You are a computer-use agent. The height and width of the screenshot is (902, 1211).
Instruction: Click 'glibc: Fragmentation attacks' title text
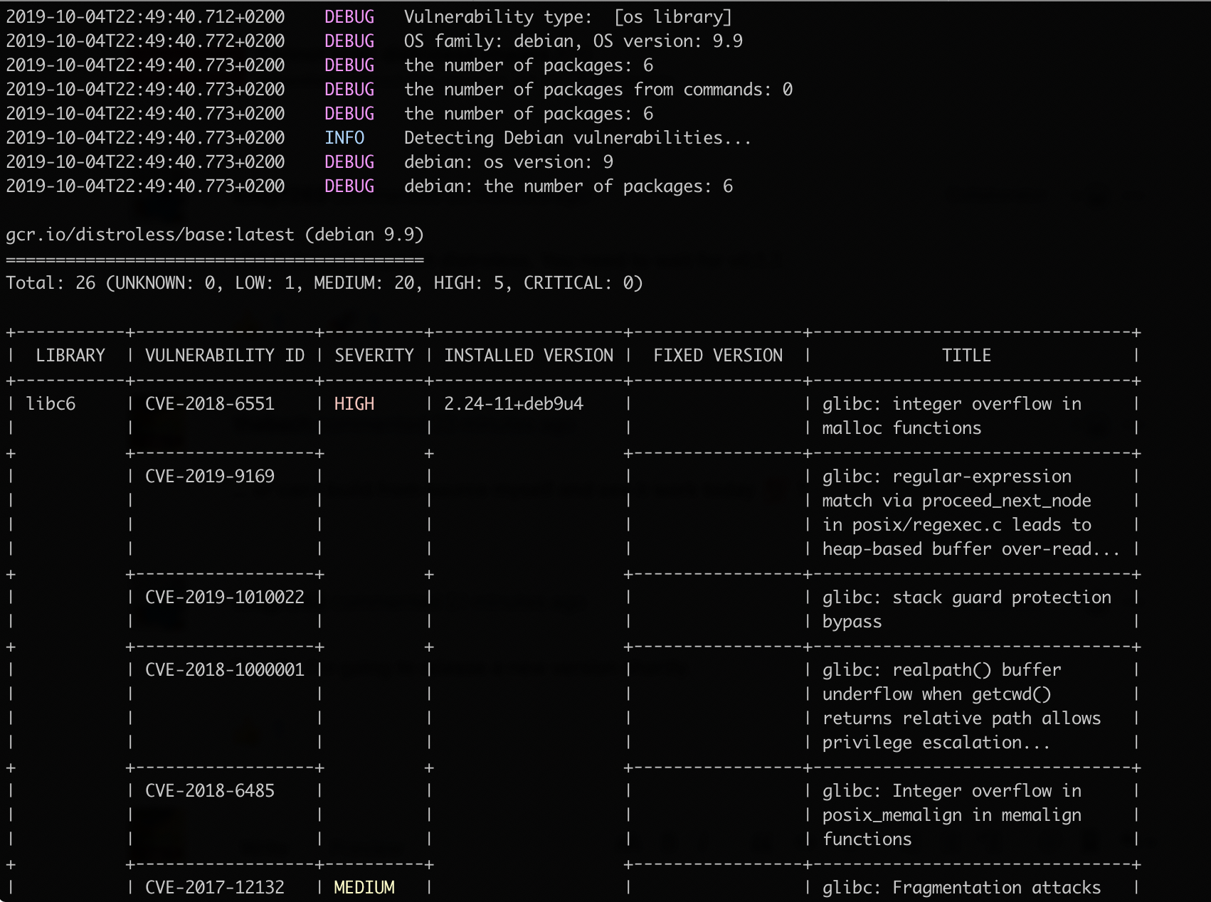pyautogui.click(x=962, y=888)
